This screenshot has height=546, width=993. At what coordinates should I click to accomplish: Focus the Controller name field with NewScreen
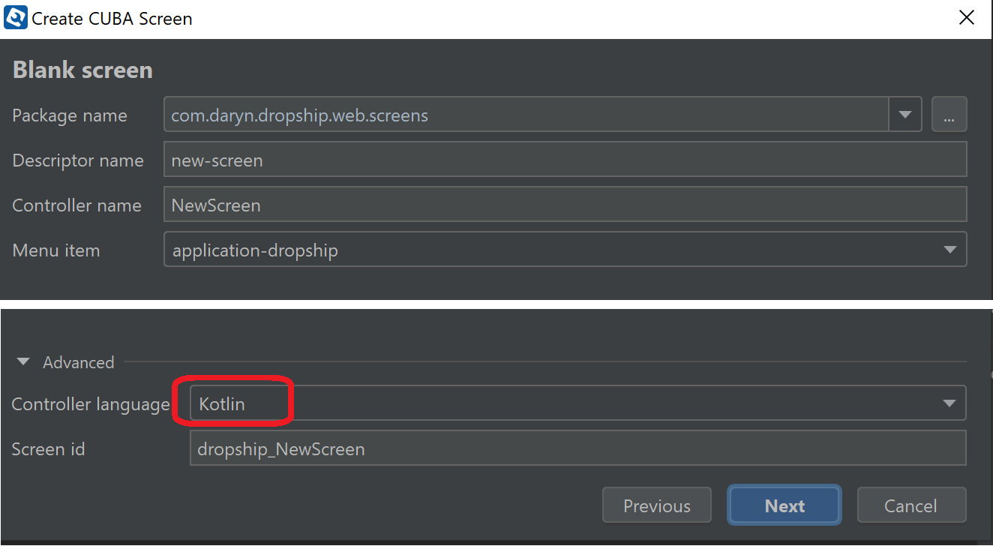pyautogui.click(x=565, y=205)
